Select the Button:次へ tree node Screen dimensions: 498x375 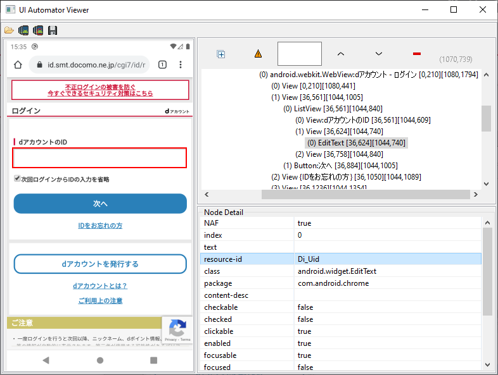pos(340,166)
